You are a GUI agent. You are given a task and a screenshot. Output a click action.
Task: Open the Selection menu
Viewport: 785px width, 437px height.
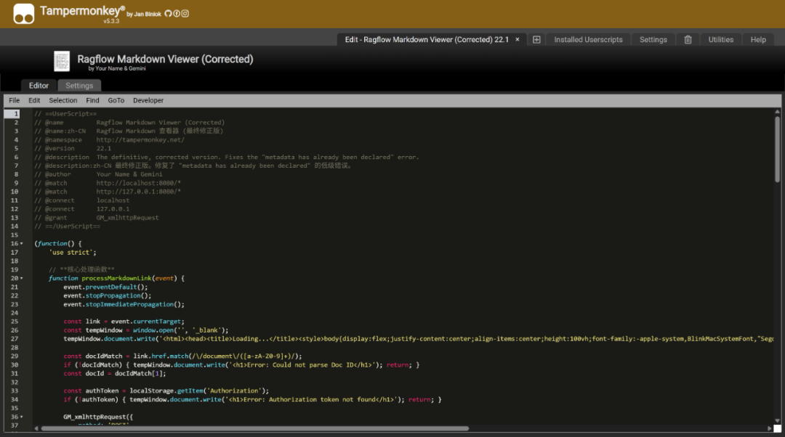63,100
